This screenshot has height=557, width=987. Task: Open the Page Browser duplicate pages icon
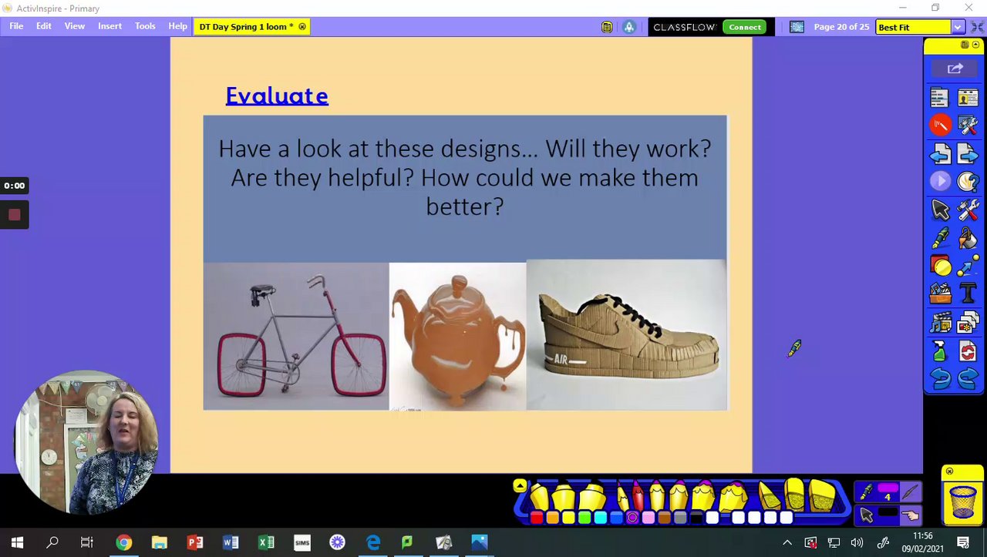pyautogui.click(x=968, y=322)
